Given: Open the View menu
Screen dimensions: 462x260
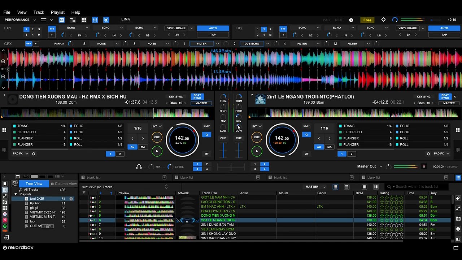Looking at the screenshot, I should [x=22, y=12].
